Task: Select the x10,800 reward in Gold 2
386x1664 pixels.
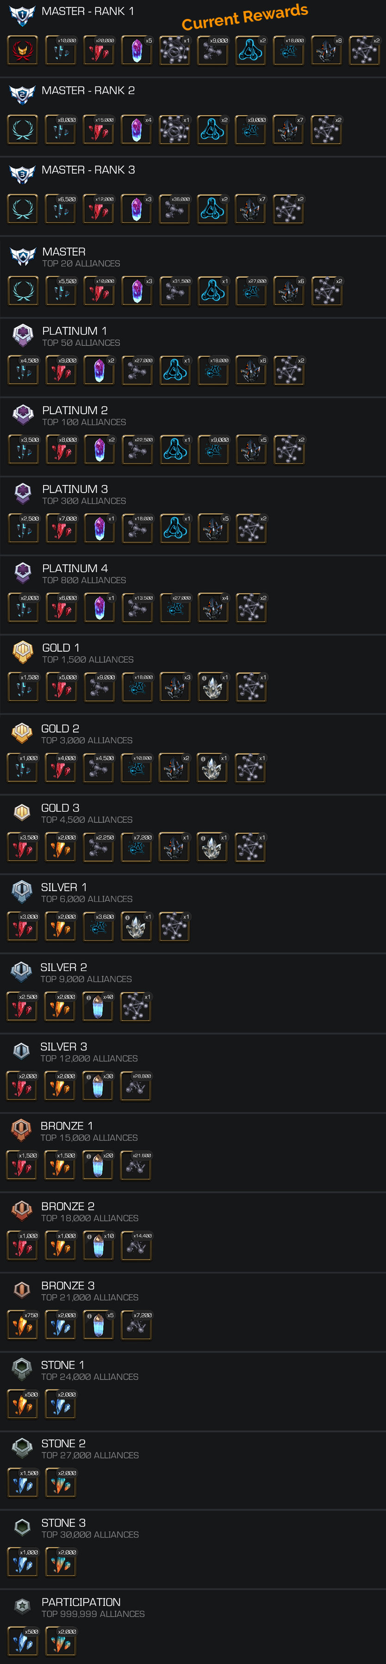Action: [136, 768]
